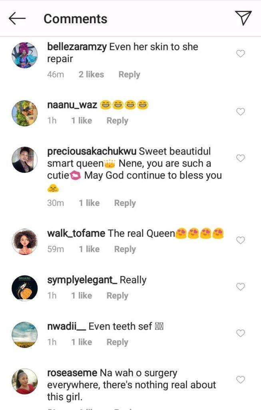Tap heart next to symplyelegant_ comment
This screenshot has height=410, width=261.
coord(241,287)
